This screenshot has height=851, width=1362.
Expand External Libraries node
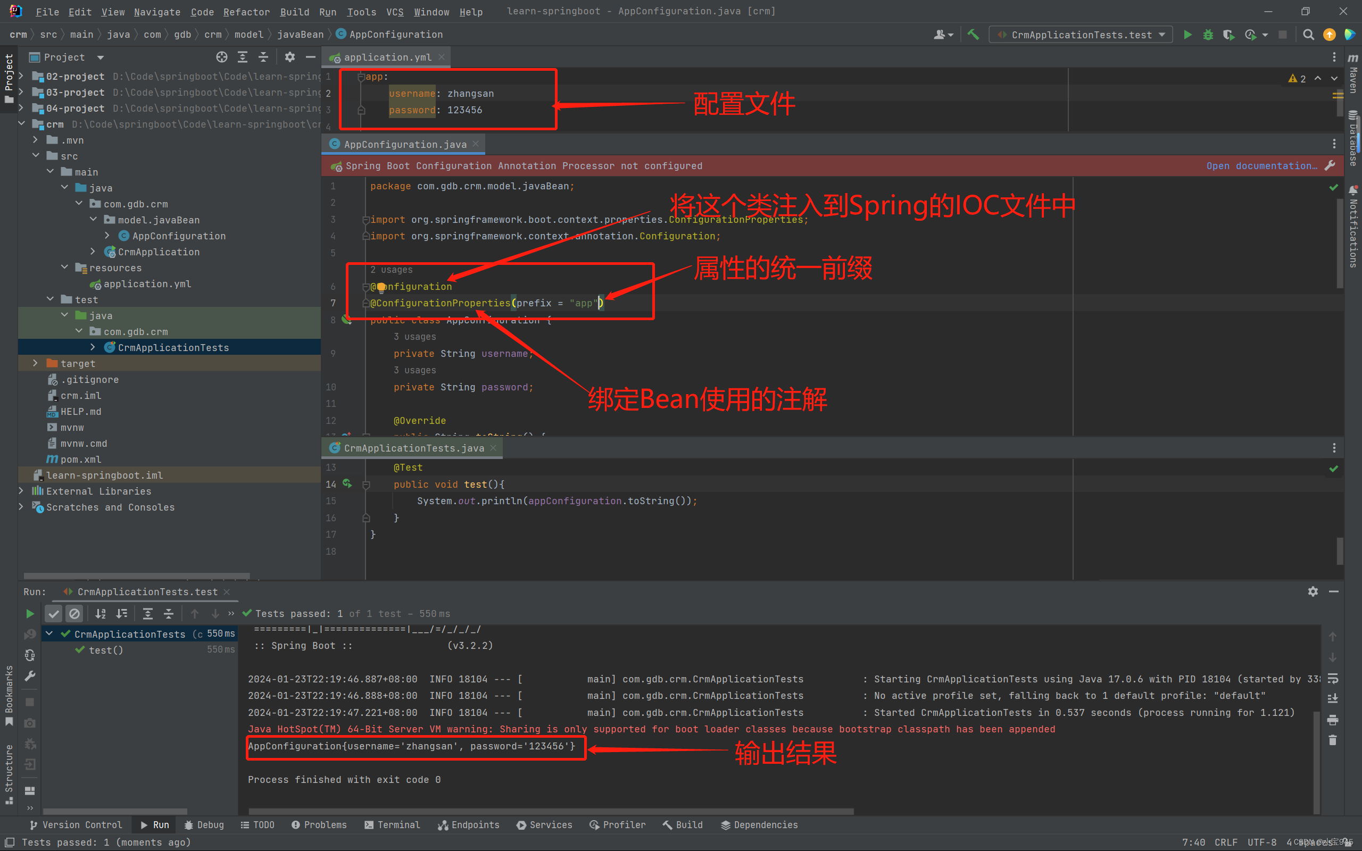coord(21,491)
